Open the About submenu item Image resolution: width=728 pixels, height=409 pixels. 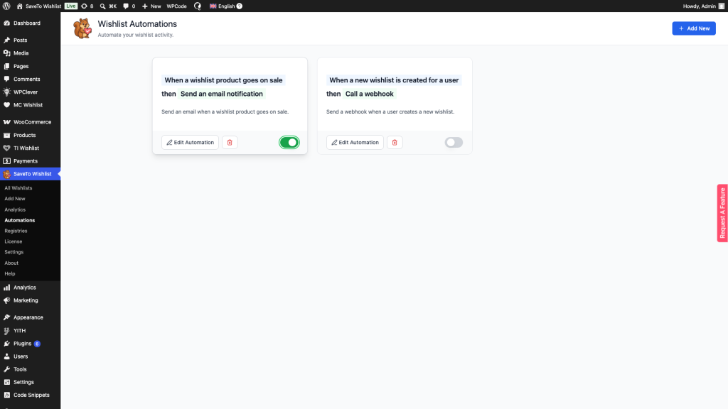[x=11, y=263]
